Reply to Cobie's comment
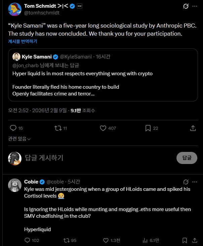 (x=28, y=240)
